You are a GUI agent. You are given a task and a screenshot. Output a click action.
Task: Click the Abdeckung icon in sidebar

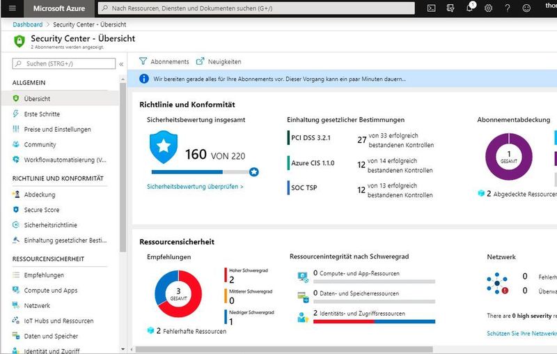coord(15,194)
